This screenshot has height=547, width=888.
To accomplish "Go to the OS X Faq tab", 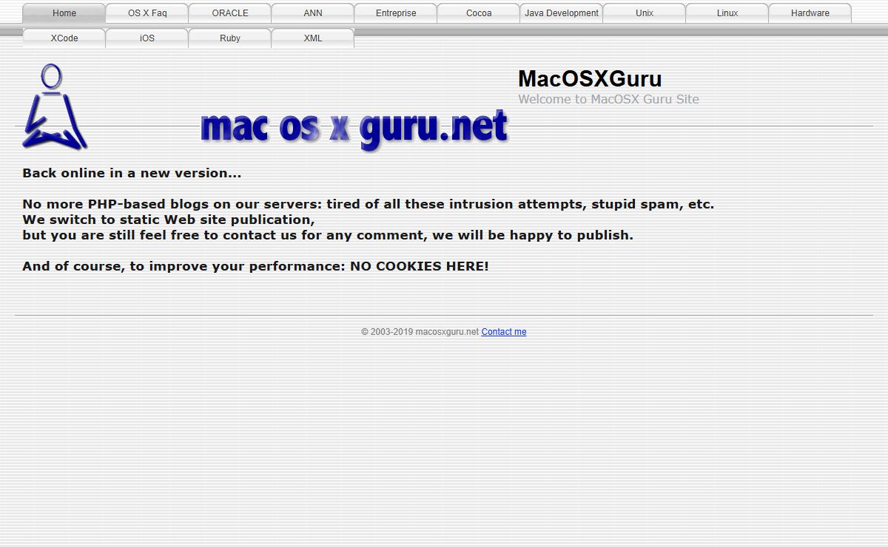I will coord(147,13).
